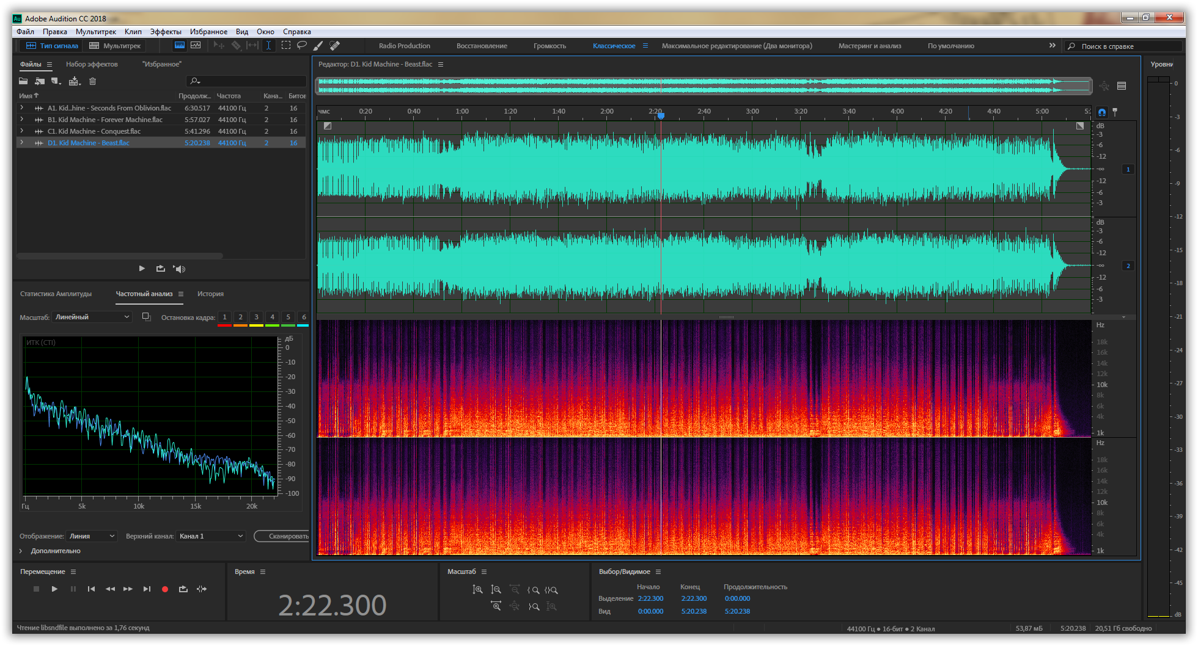1198x646 pixels.
Task: Click the Rewind transport button
Action: [x=110, y=589]
